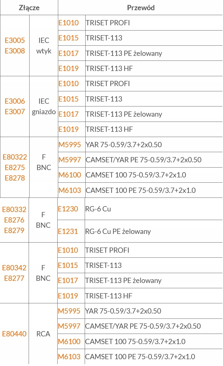Select M5995 link in the E80440 RCA rows
This screenshot has width=223, height=366.
click(x=69, y=311)
